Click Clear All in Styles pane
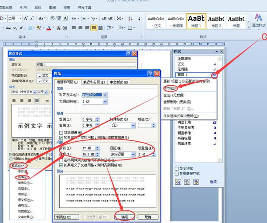This screenshot has width=267, height=223. pos(184,59)
